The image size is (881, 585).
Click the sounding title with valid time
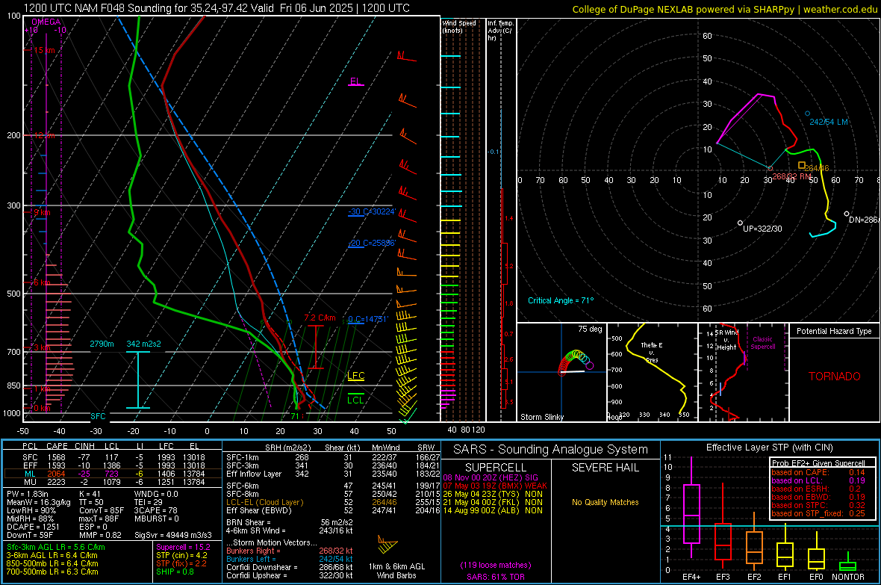click(217, 8)
